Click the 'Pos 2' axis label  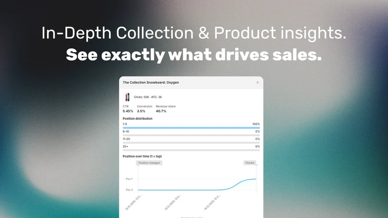pyautogui.click(x=129, y=190)
